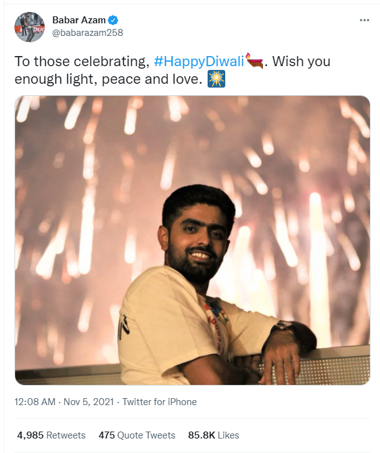Click the sparkle emoji after 'love.'
This screenshot has width=380, height=453.
click(x=216, y=81)
